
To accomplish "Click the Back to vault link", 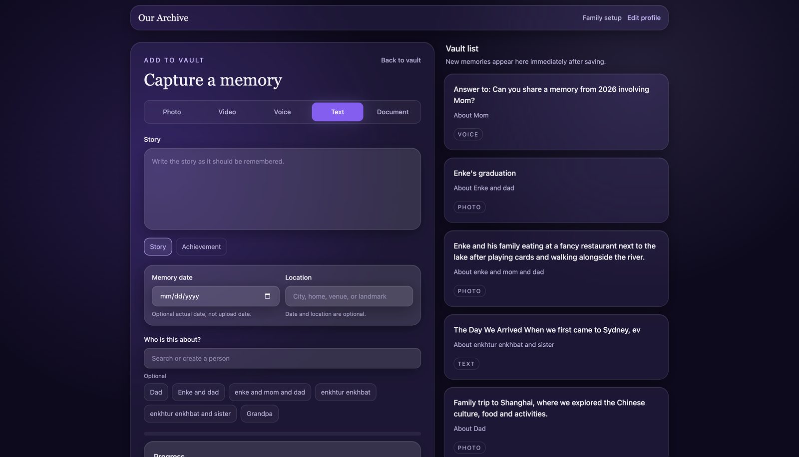I will [x=401, y=60].
